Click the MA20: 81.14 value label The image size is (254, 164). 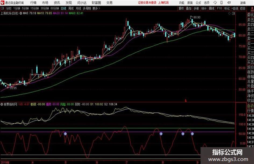tap(60, 13)
